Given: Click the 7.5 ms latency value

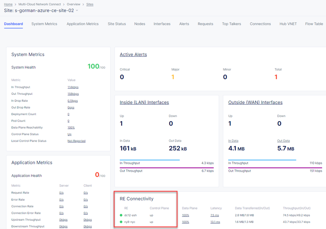Looking at the screenshot, I should click(215, 215).
